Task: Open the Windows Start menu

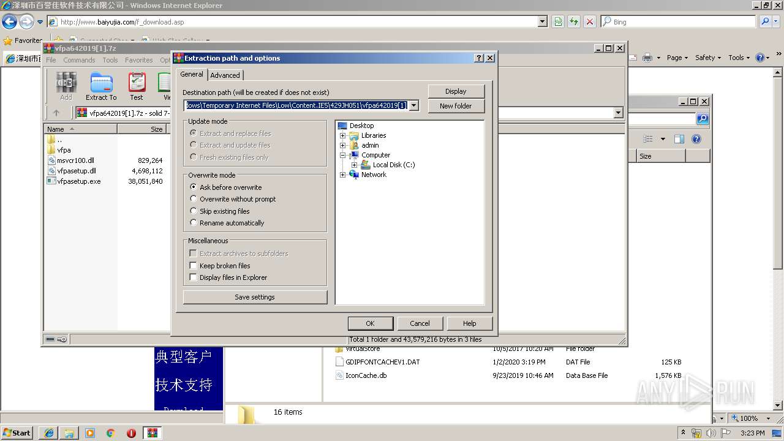Action: (17, 433)
